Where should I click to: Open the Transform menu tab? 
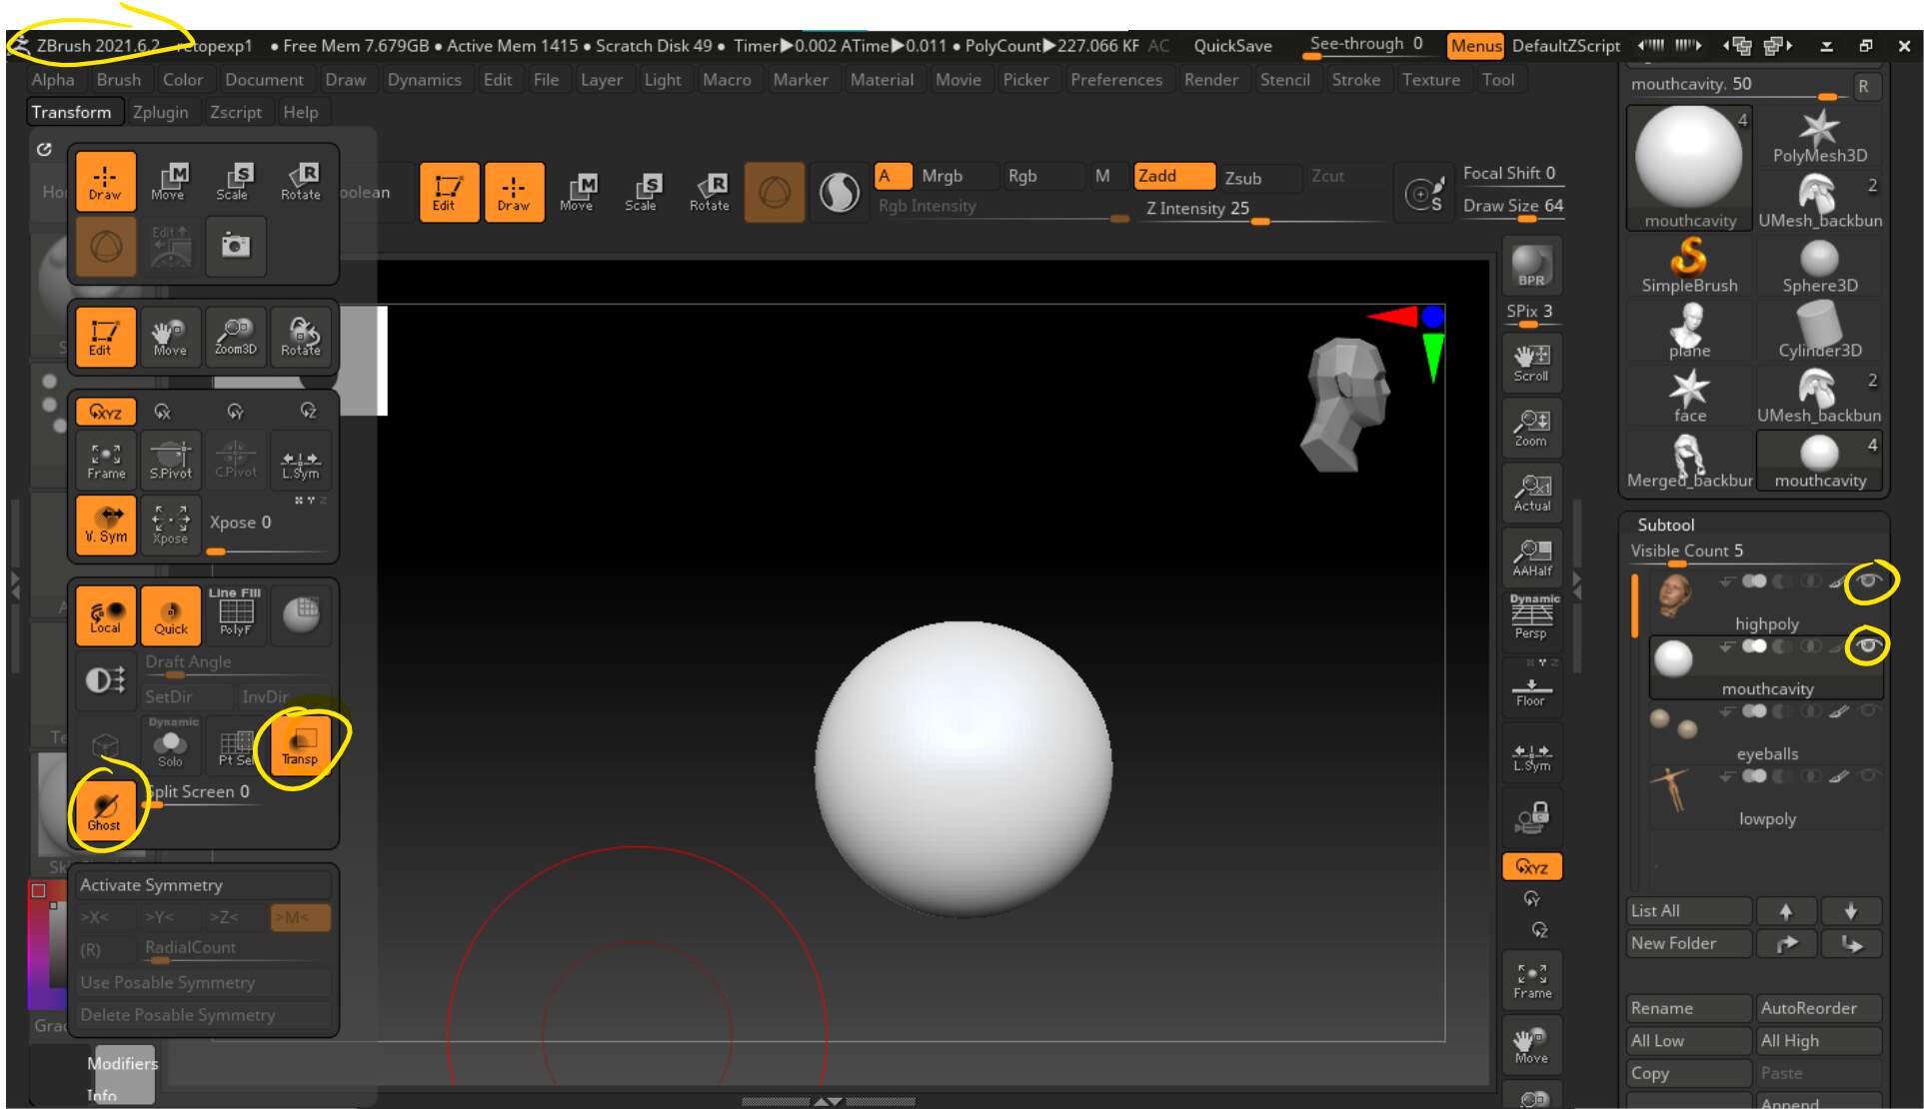coord(71,111)
